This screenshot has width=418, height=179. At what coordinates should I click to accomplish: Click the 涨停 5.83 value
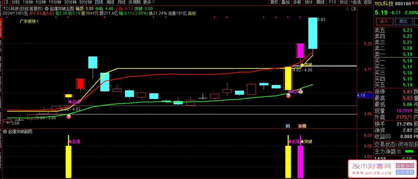click(408, 92)
